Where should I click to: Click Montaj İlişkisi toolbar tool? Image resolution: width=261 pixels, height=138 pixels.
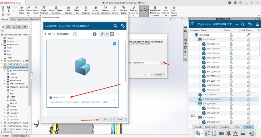pos(36,10)
